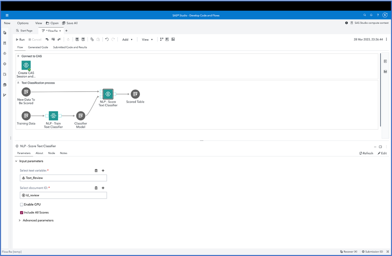Open the user profile avatar menu

coord(385,15)
